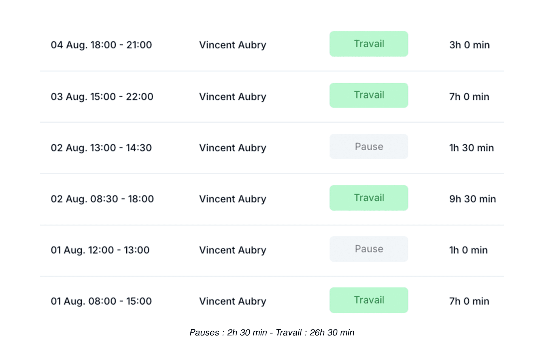This screenshot has width=544, height=349.
Task: Click the Pause badge for 01 Aug. 12:00
Action: tap(369, 249)
